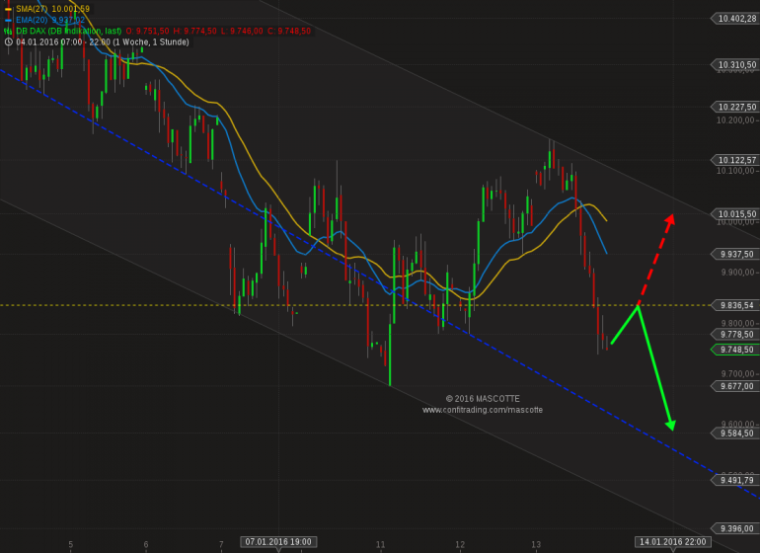Select the 10.015,50 price level tag
This screenshot has height=553, width=760.
(x=734, y=214)
